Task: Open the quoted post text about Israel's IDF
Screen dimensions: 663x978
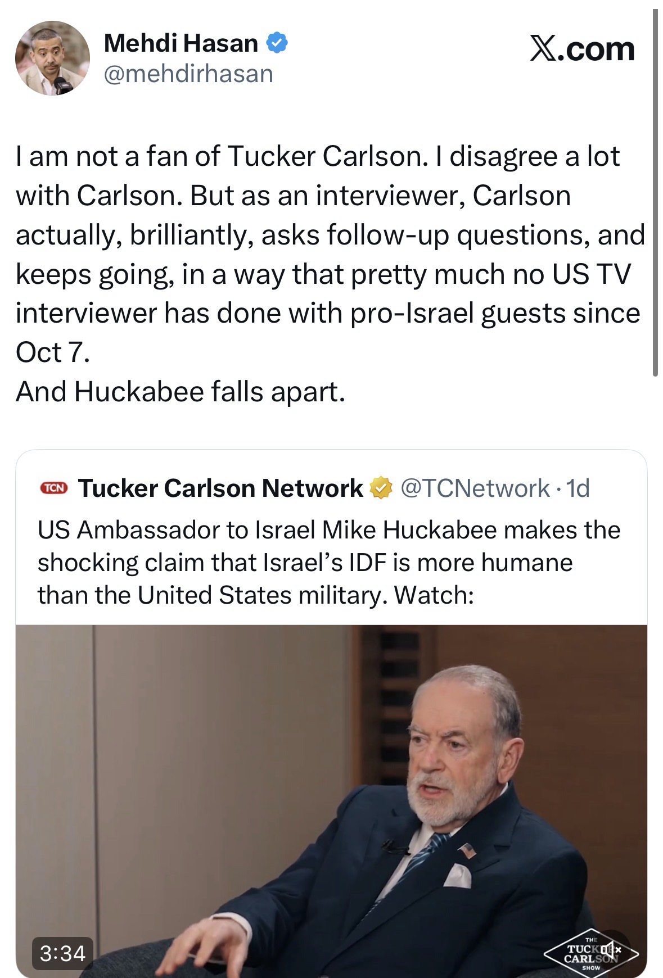Action: pyautogui.click(x=329, y=562)
